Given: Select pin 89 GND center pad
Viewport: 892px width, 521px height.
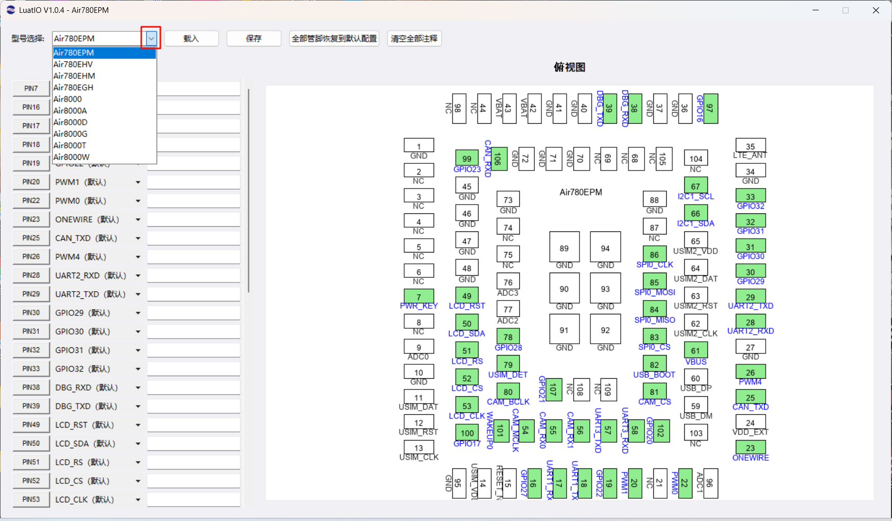Looking at the screenshot, I should [564, 247].
